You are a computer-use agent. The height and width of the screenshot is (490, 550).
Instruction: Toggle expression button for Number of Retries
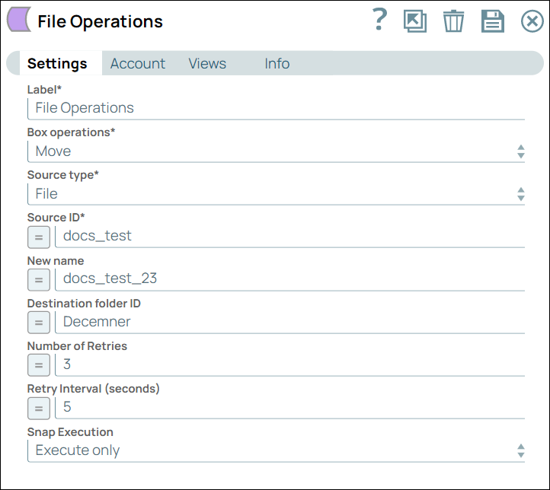[x=39, y=364]
